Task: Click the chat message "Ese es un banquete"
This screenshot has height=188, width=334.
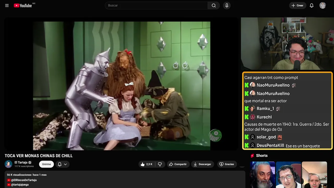Action: (303, 146)
